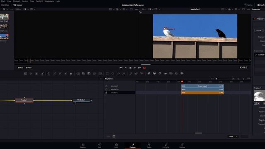
Task: Open media pool search options dropdown
Action: [x=7, y=9]
